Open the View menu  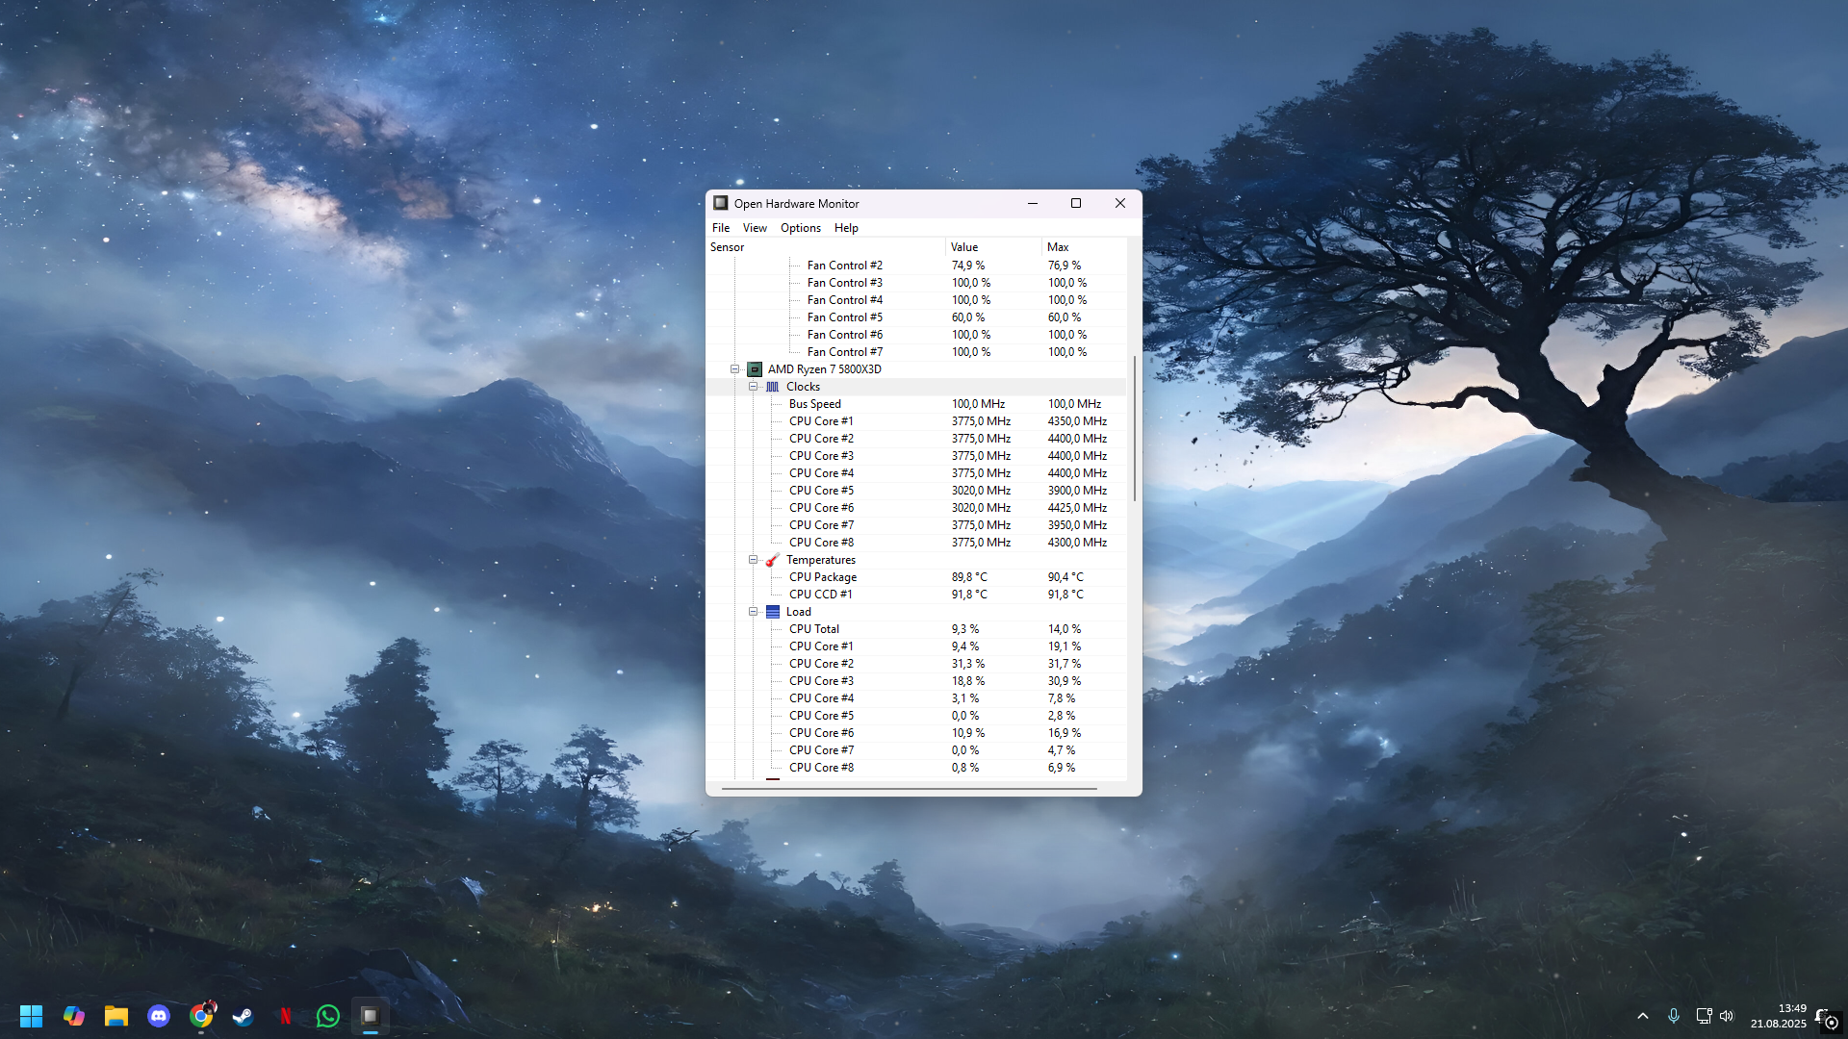click(755, 228)
